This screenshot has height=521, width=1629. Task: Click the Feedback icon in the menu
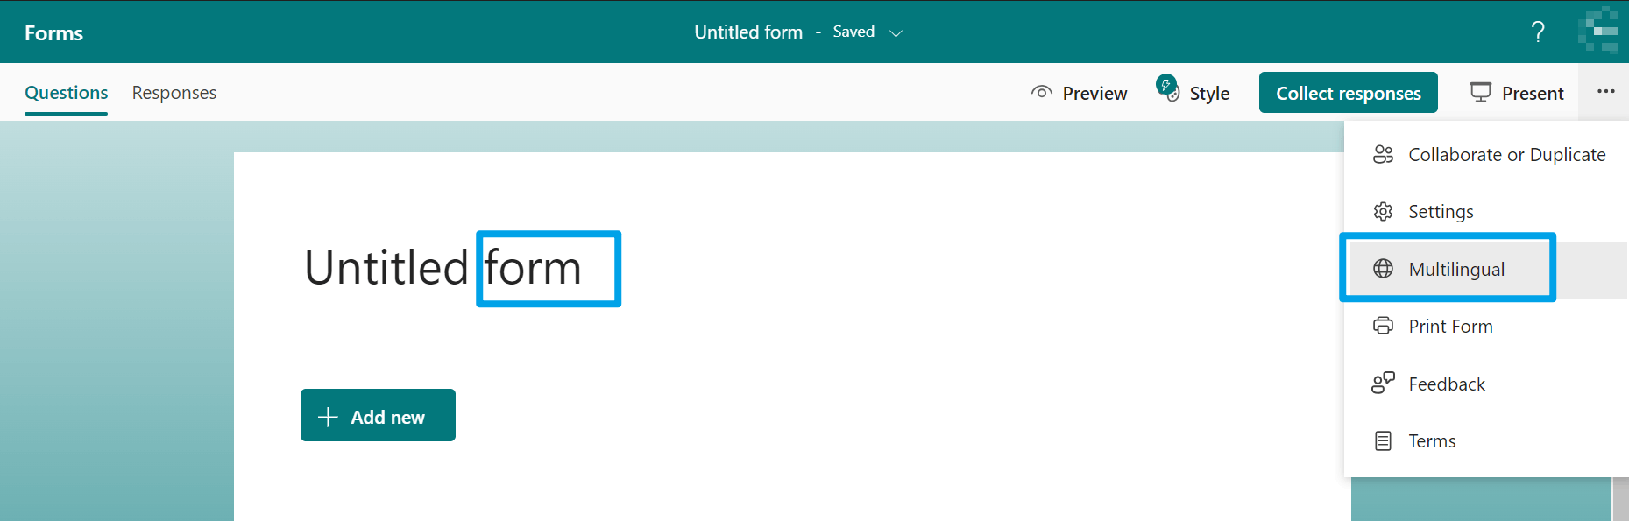(x=1383, y=383)
